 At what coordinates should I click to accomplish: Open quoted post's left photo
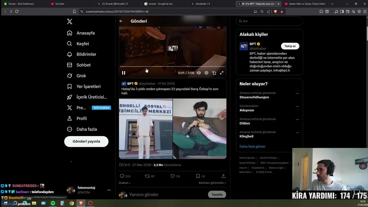(146, 129)
